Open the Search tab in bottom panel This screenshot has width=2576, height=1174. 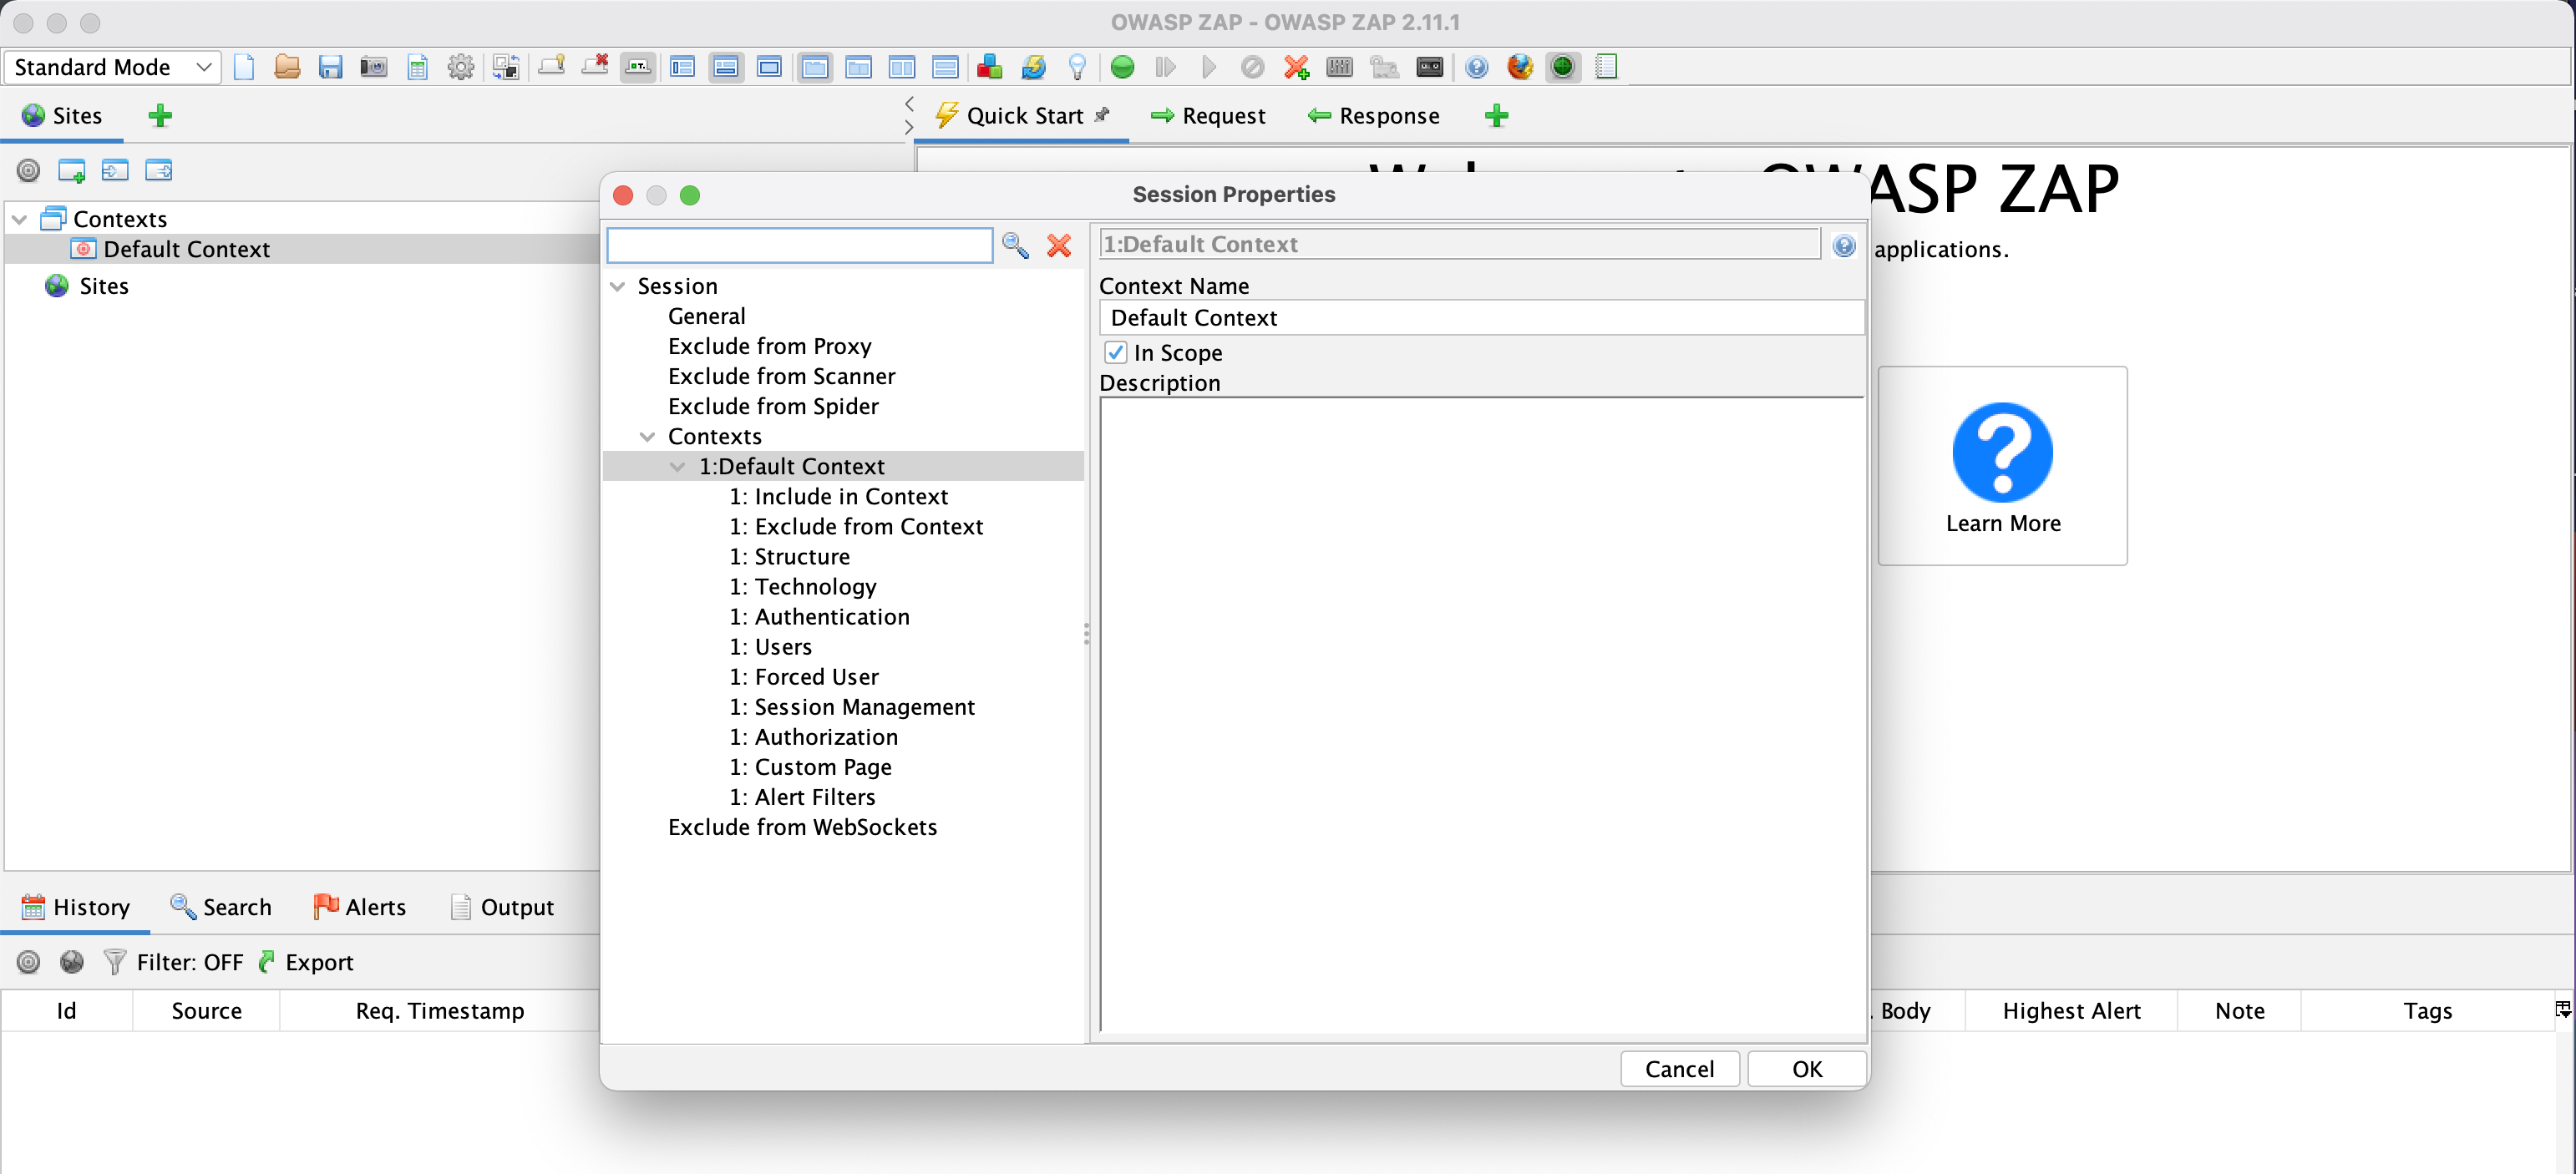click(221, 906)
